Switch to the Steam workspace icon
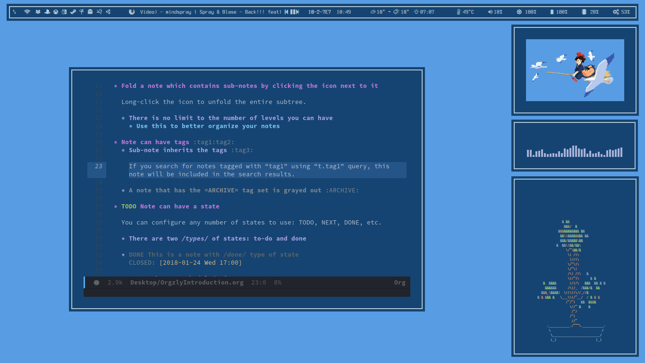Viewport: 645px width, 363px height. pos(73,12)
